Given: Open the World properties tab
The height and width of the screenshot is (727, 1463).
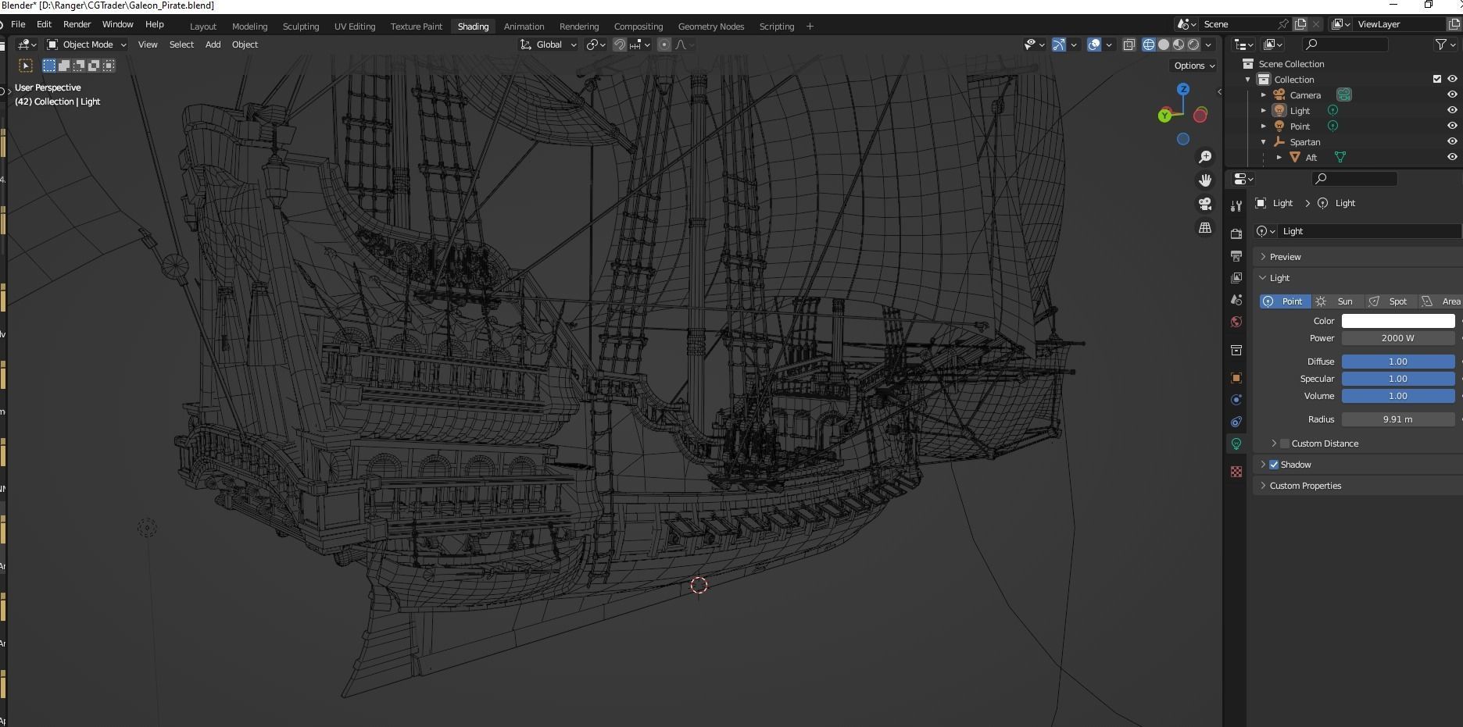Looking at the screenshot, I should pyautogui.click(x=1236, y=321).
